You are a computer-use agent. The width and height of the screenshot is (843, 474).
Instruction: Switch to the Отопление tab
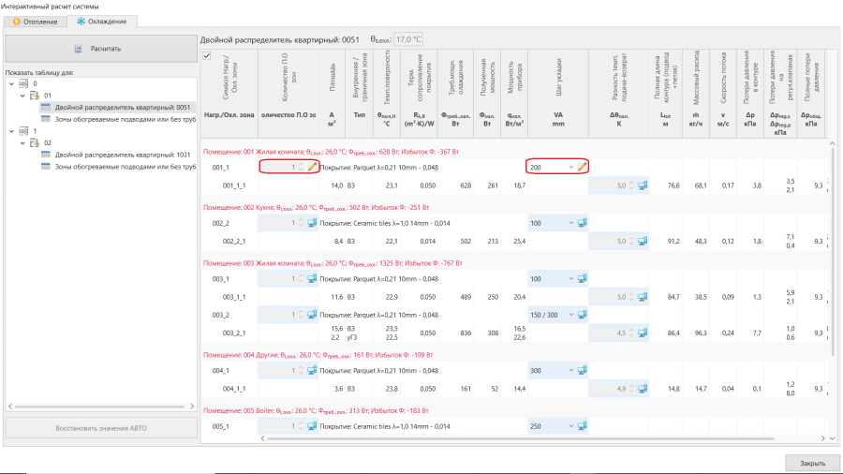coord(35,22)
